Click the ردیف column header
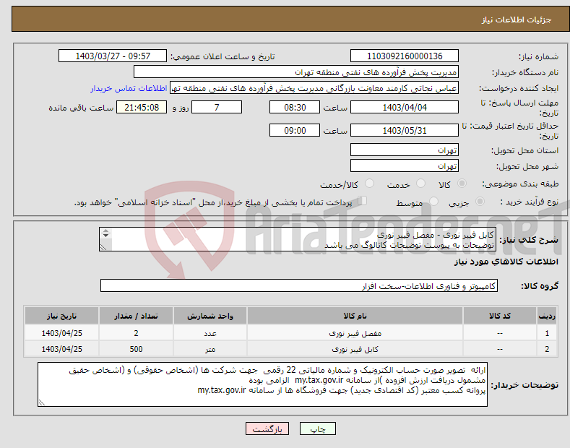570x448 pixels. pos(547,316)
